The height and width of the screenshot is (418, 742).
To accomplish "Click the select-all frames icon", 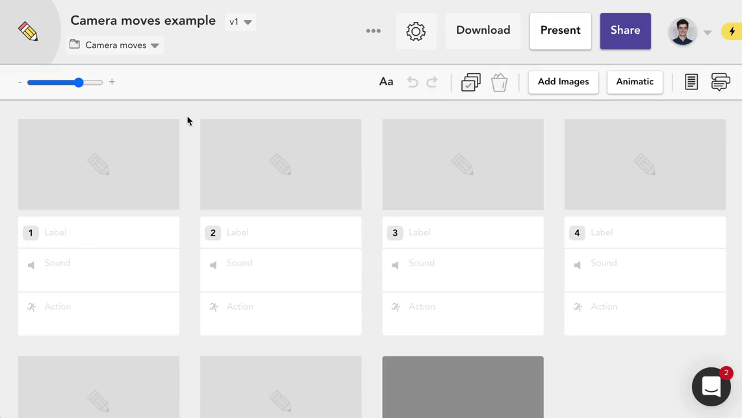I will click(x=470, y=82).
